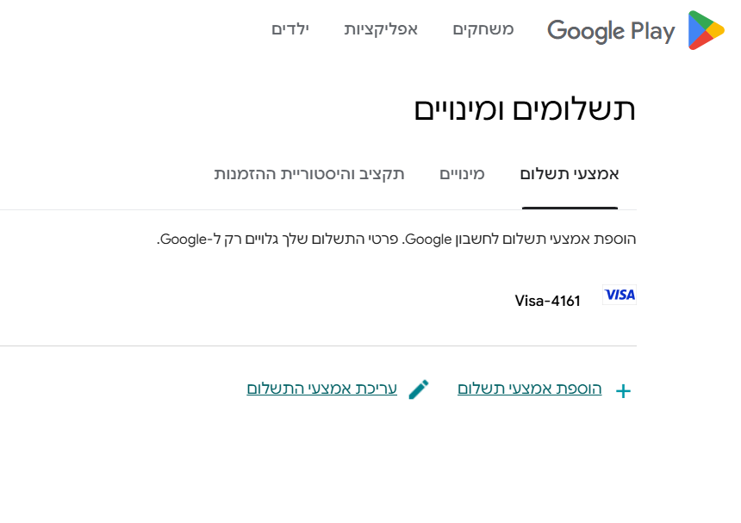Screen dimensions: 741x523
Task: Click the Google Play wordmark text
Action: point(611,31)
